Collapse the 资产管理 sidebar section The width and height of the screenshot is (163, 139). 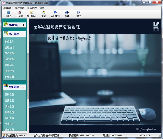point(24,34)
